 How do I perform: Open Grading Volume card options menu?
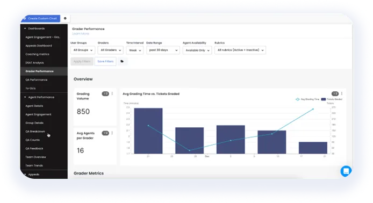(x=112, y=93)
